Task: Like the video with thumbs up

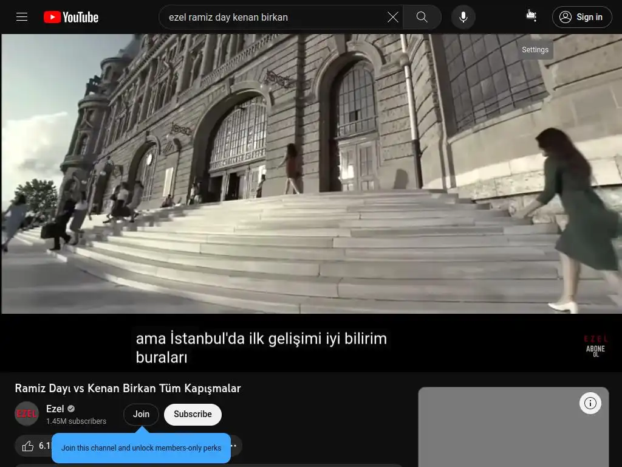Action: pos(34,446)
